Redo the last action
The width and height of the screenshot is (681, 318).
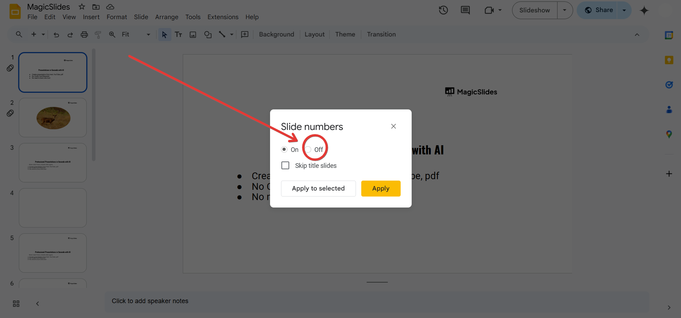tap(70, 34)
